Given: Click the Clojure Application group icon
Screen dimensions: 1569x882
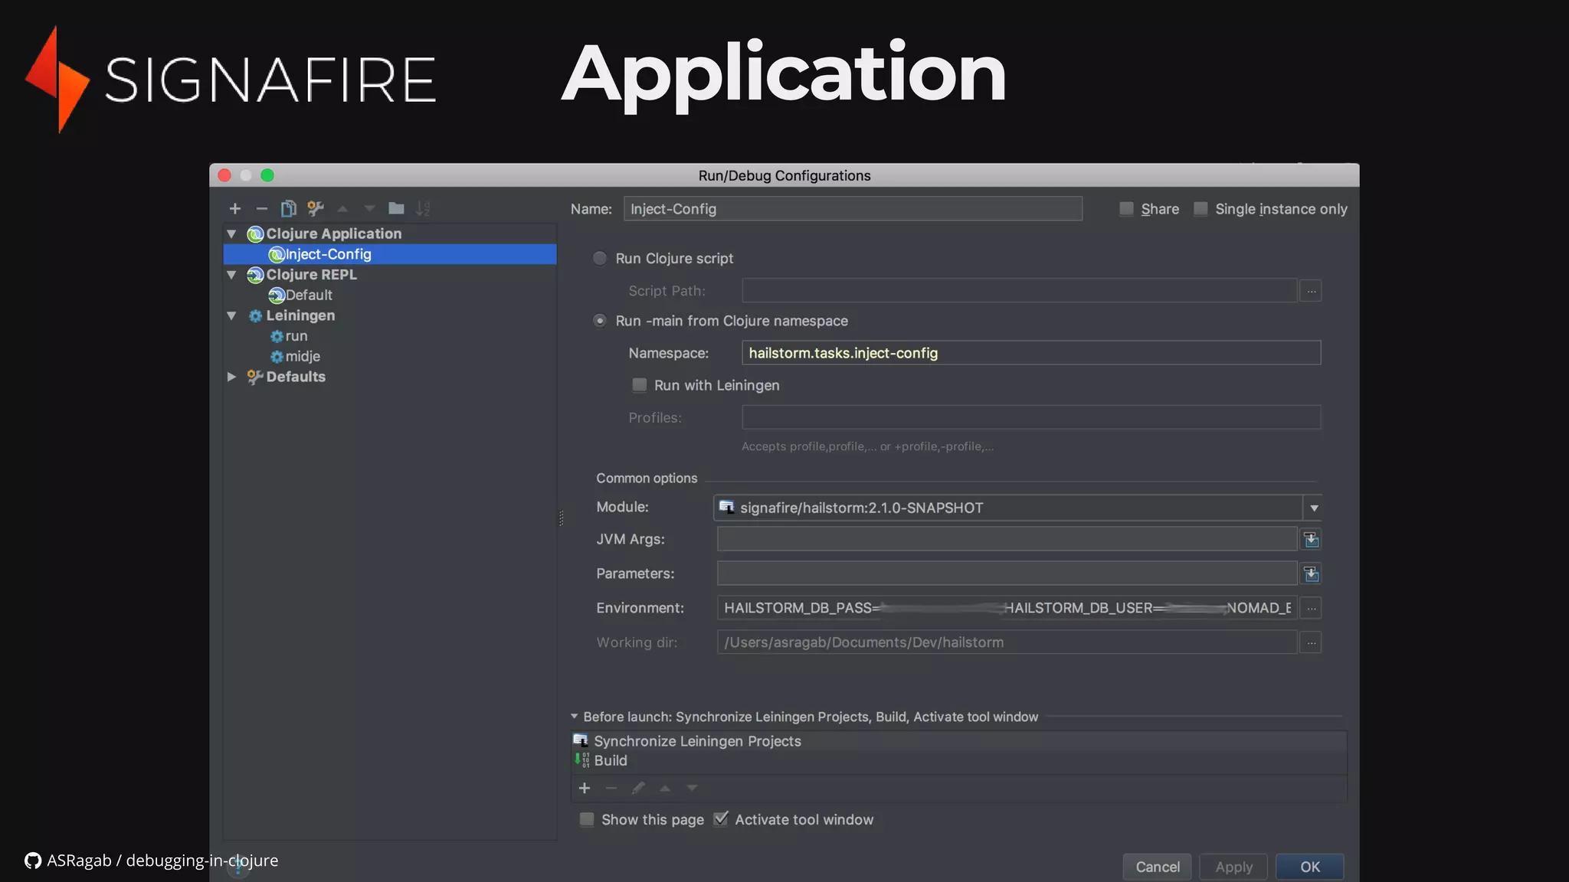Looking at the screenshot, I should tap(255, 234).
